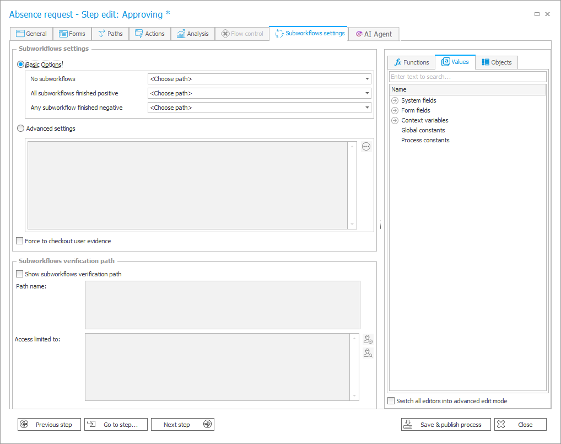Expand the Form fields node
This screenshot has height=444, width=561.
point(395,111)
